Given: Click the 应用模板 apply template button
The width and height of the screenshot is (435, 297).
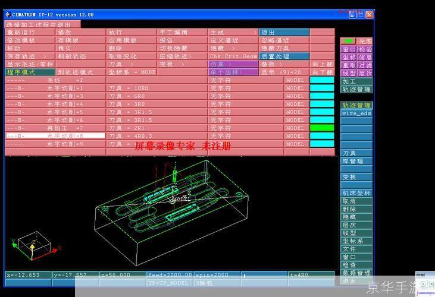Looking at the screenshot, I should pos(132,40).
